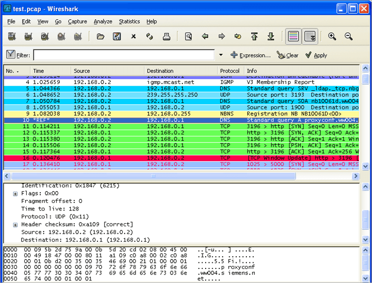Jump to the first packet icon
The height and width of the screenshot is (283, 372).
point(254,36)
